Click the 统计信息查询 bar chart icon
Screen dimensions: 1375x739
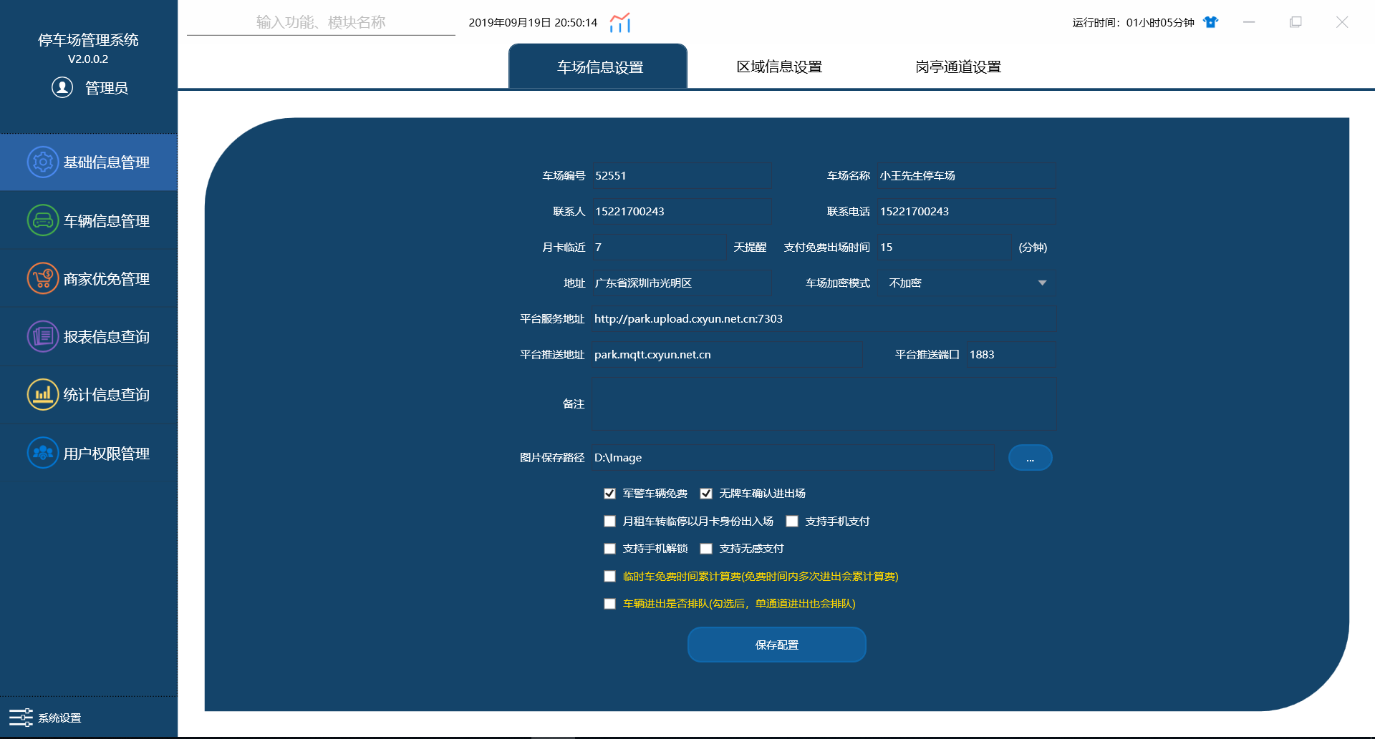tap(43, 394)
